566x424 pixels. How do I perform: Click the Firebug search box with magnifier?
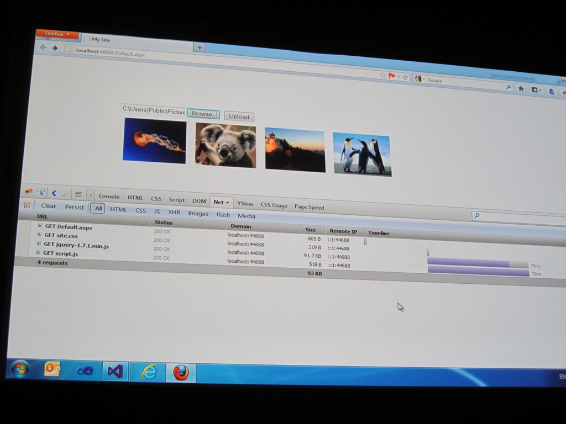point(518,217)
